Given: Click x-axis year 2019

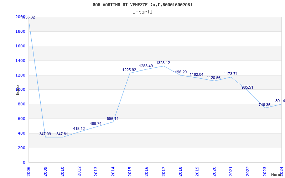Looking at the screenshot, I should tap(197, 171).
